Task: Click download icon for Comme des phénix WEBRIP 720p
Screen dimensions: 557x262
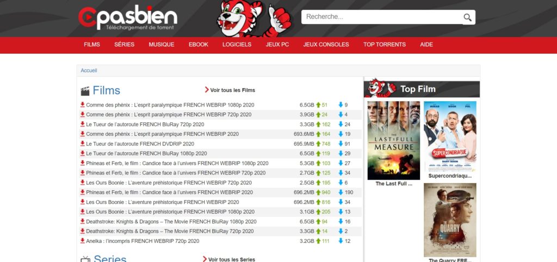Action: pyautogui.click(x=83, y=114)
